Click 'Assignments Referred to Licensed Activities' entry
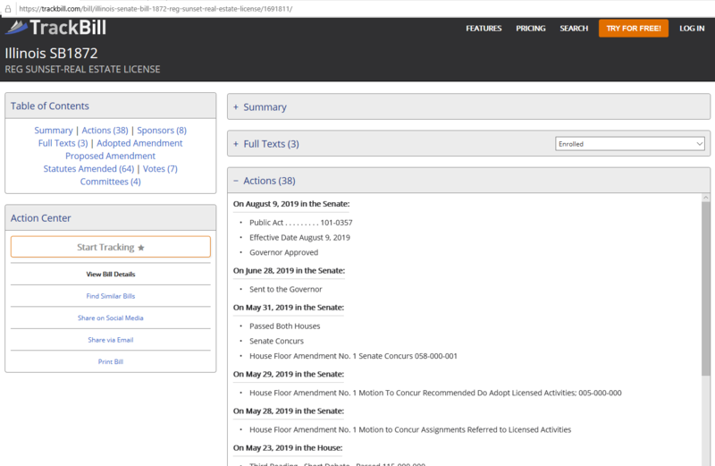Screen dimensions: 715x466 410,430
